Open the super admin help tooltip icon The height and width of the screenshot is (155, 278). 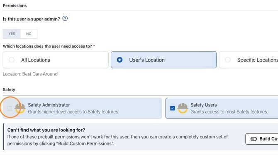click(x=65, y=18)
